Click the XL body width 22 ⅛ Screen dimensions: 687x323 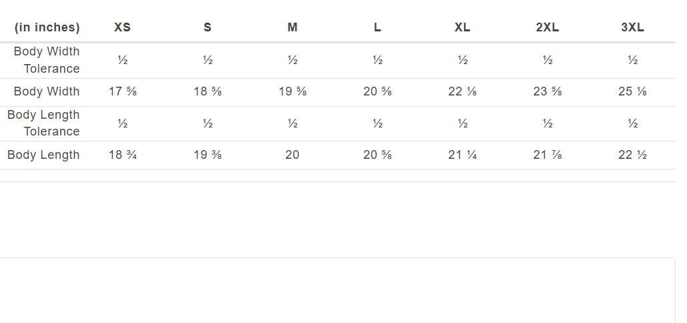[x=462, y=91]
